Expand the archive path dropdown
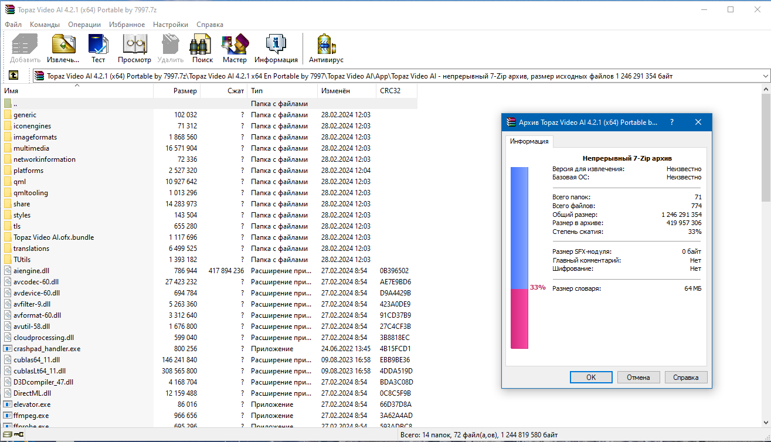Screen dimensions: 771x442 pos(765,76)
